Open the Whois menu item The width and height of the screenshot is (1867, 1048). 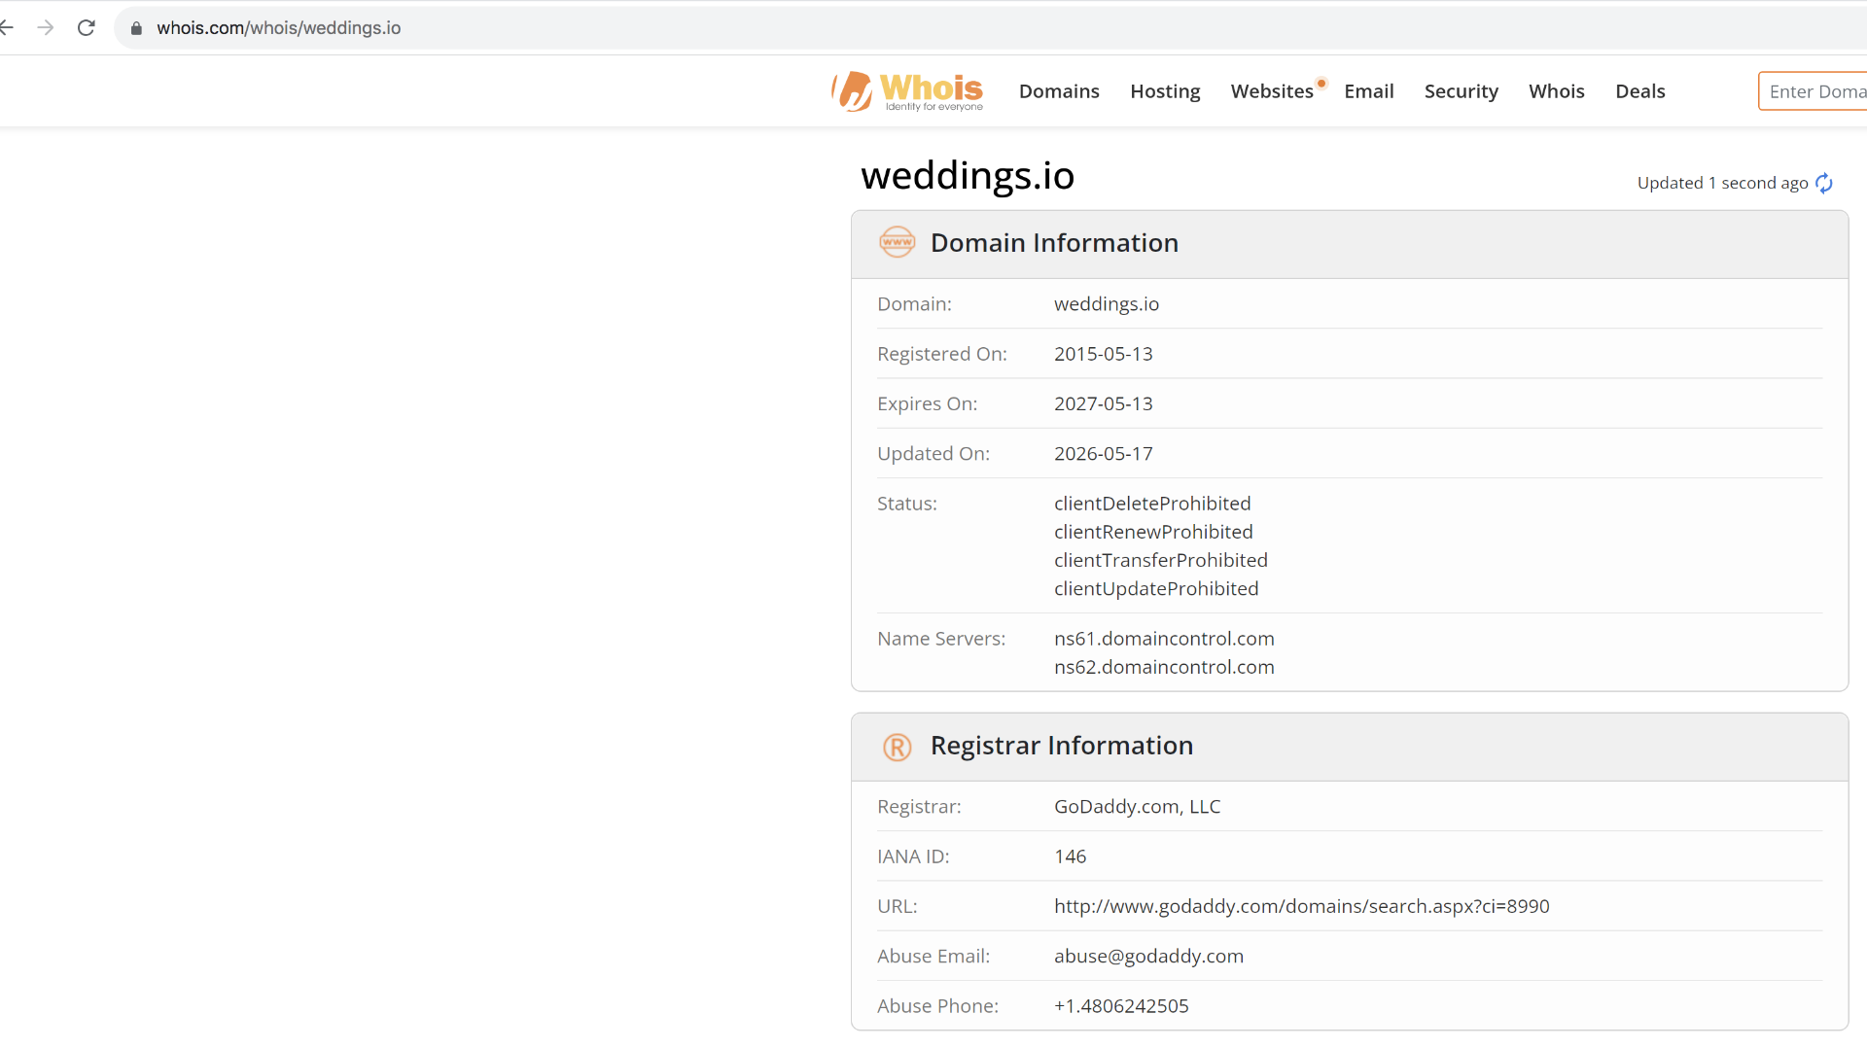1556,91
